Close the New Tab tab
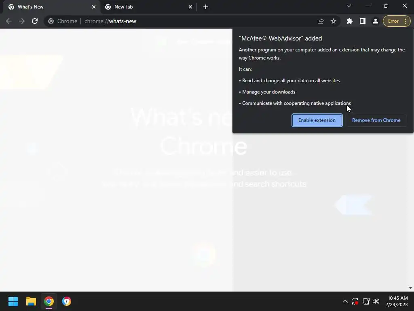Screen dimensions: 414x311 pos(190,7)
